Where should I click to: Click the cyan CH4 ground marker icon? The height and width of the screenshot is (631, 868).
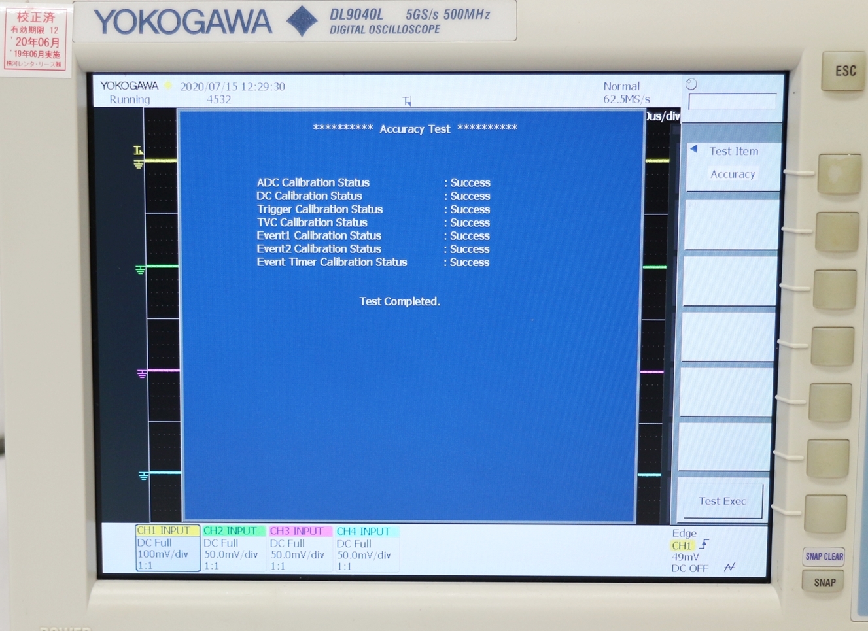(144, 476)
